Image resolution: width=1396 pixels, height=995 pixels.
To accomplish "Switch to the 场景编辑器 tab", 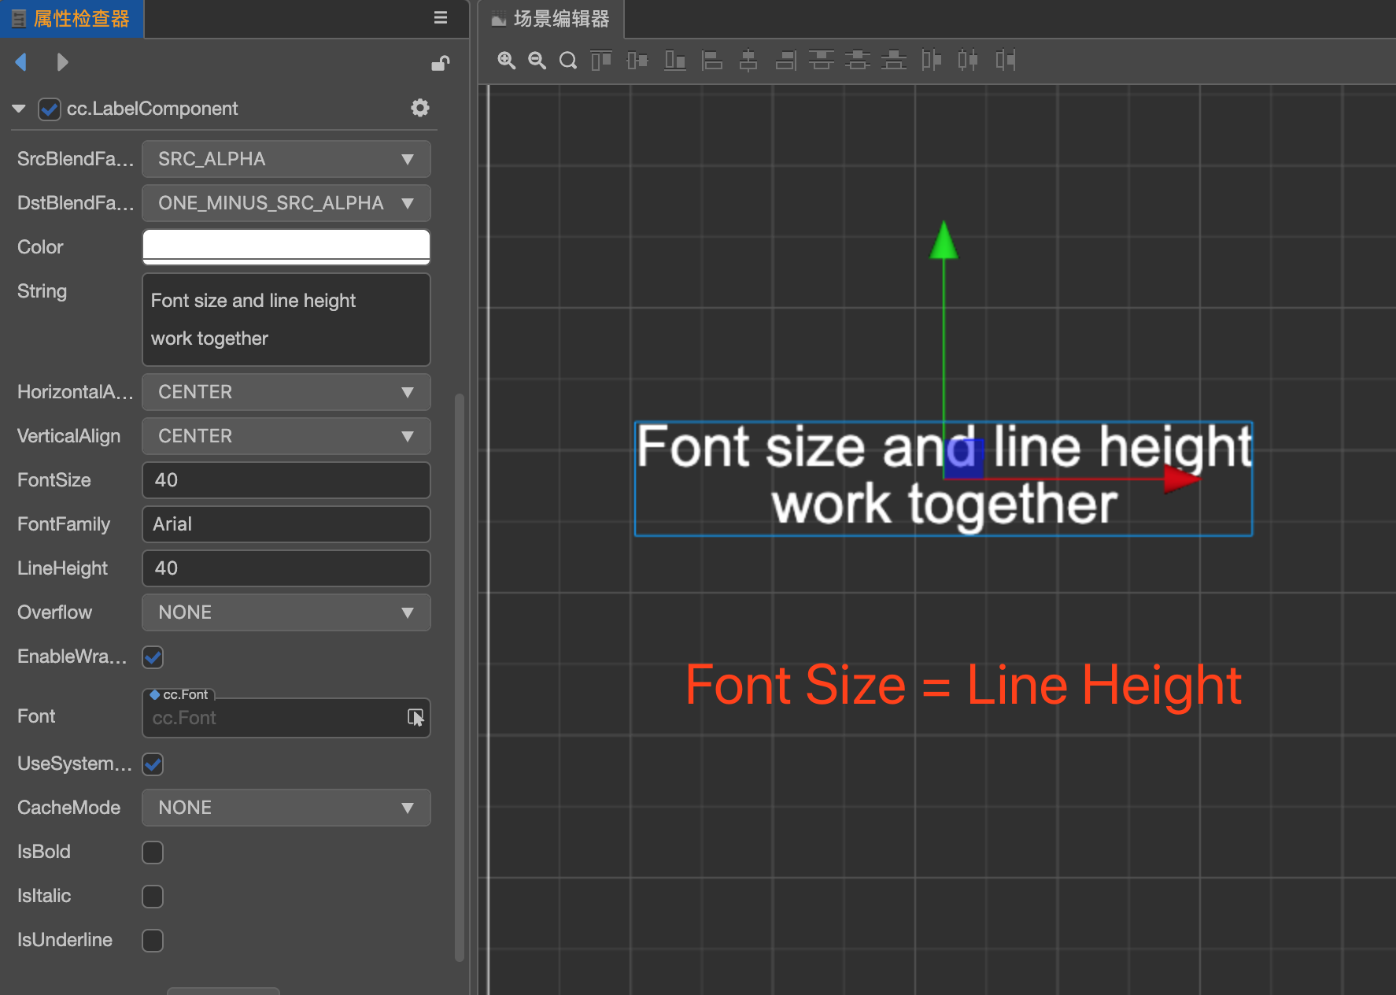I will [551, 19].
